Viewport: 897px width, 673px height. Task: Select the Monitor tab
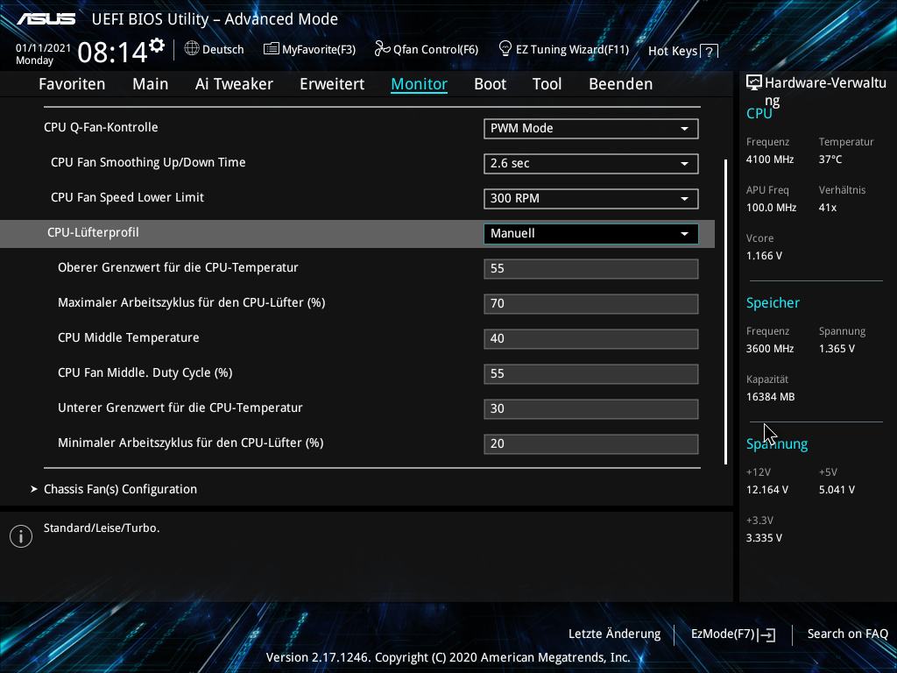click(420, 84)
